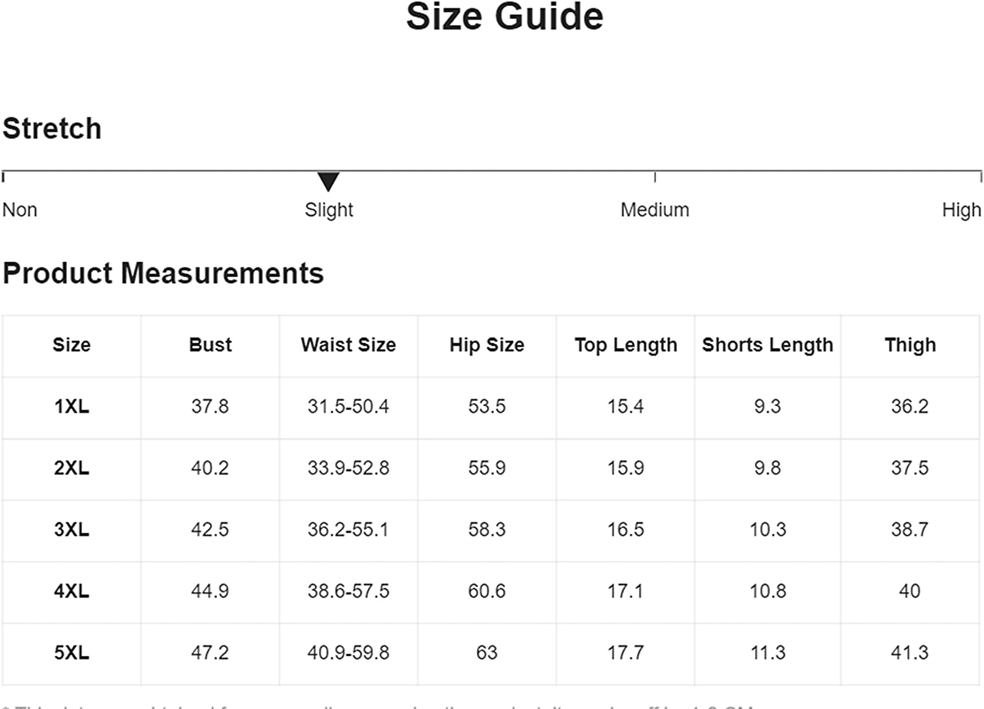Screen dimensions: 984x709
Task: Click the Shorts Length column header
Action: (x=768, y=345)
